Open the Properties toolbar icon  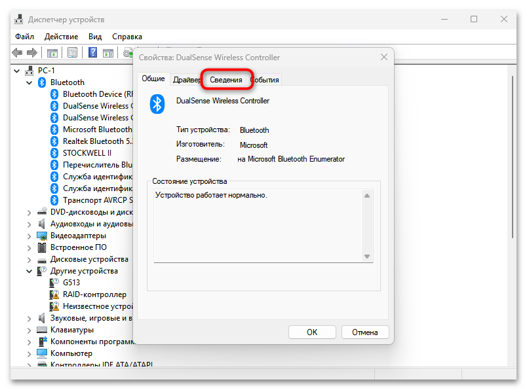tap(72, 53)
